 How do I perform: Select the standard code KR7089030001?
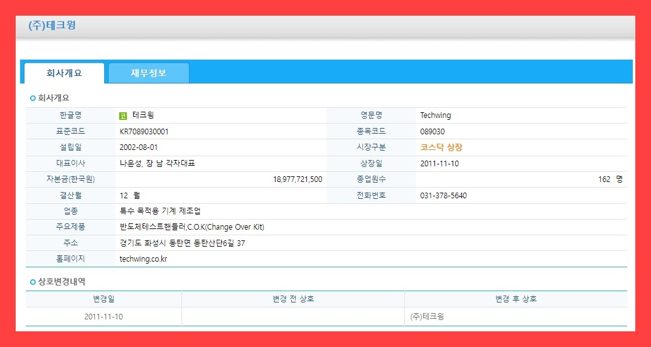click(144, 132)
